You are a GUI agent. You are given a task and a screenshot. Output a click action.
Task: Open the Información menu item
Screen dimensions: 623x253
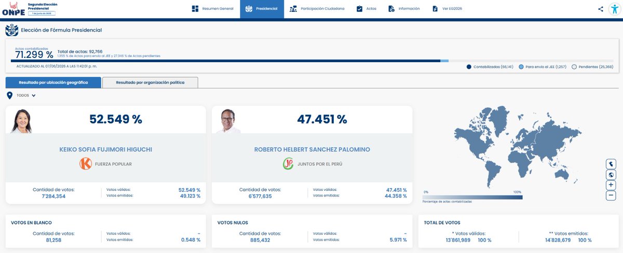404,9
